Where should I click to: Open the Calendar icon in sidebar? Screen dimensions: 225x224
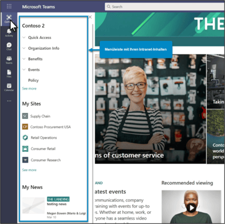[9, 87]
